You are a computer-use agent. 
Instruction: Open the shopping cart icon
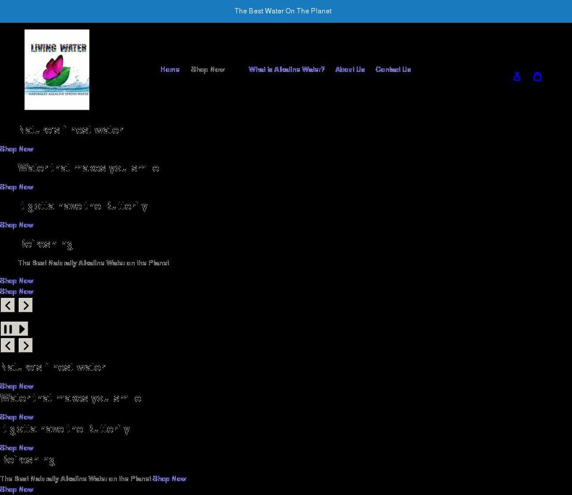coord(537,76)
